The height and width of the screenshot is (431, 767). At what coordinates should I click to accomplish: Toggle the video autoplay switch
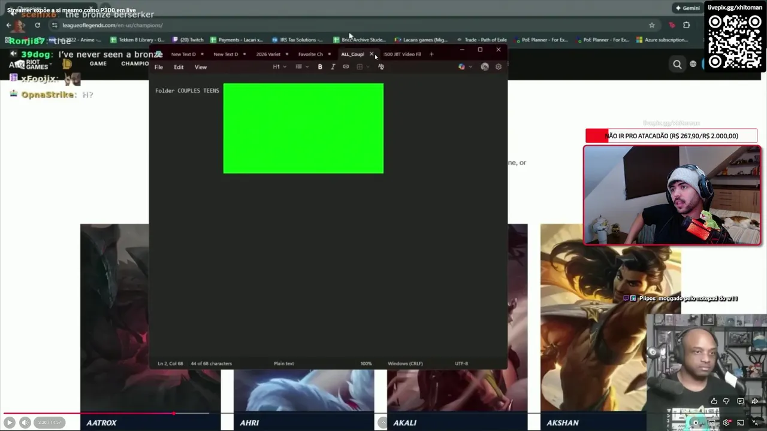(697, 423)
